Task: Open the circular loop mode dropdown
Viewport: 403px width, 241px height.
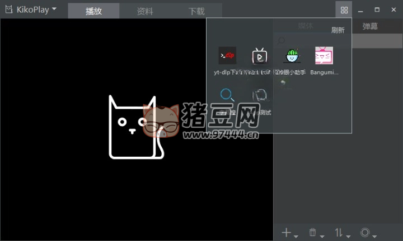Action: (367, 233)
